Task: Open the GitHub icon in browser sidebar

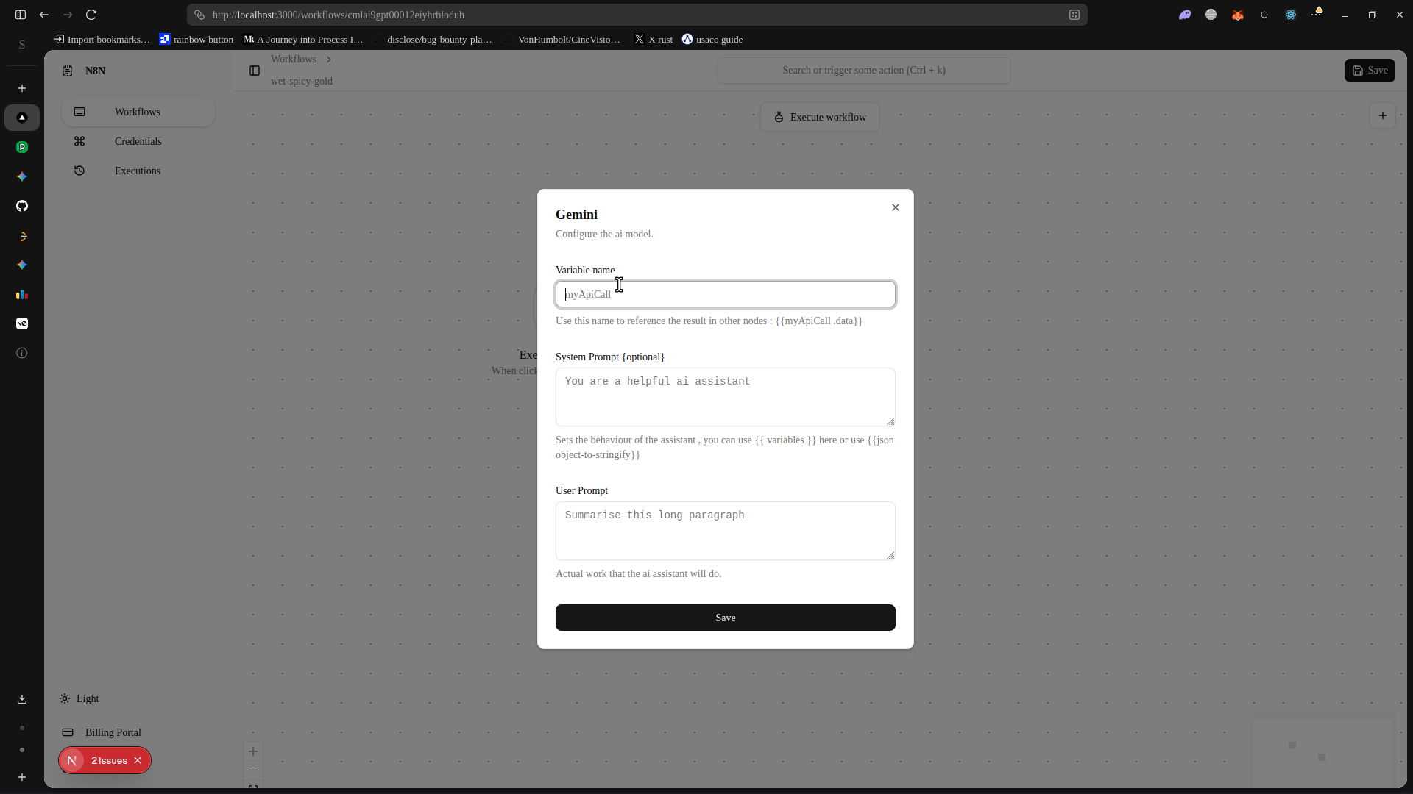Action: coord(22,206)
